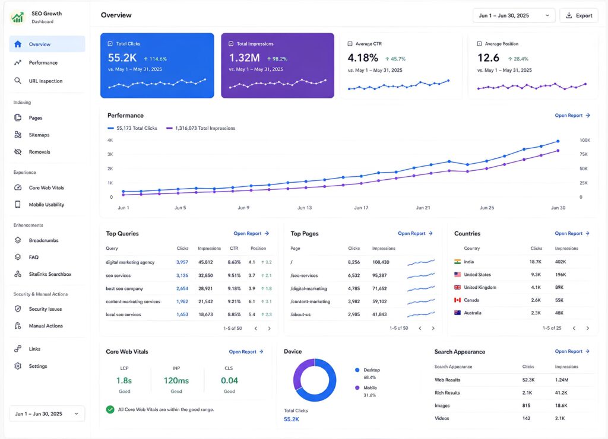Screen dimensions: 608x439
Task: Toggle the Total Clicks card checkbox
Action: 110,44
